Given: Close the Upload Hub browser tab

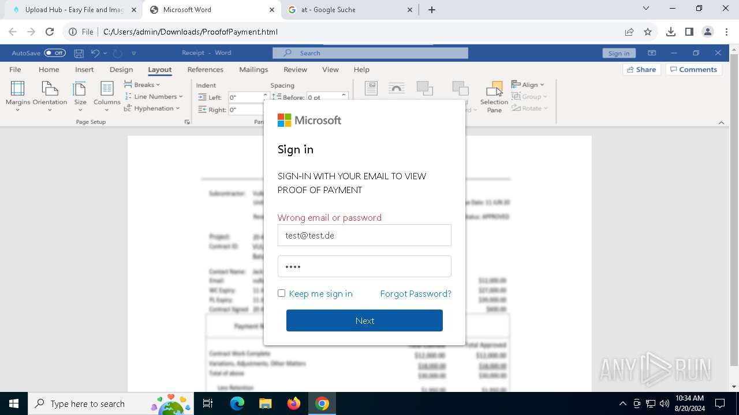Looking at the screenshot, I should pos(134,10).
